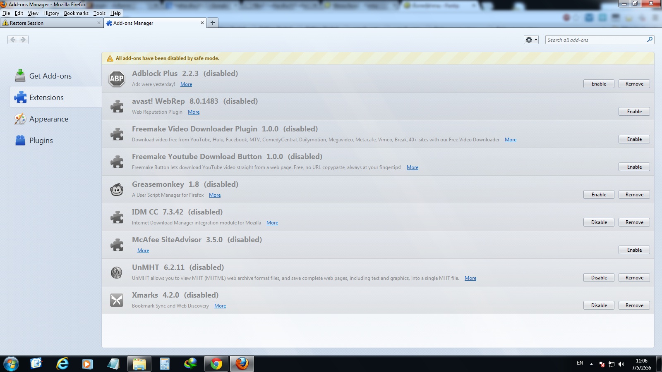The height and width of the screenshot is (372, 662).
Task: Open the Tools menu
Action: 99,13
